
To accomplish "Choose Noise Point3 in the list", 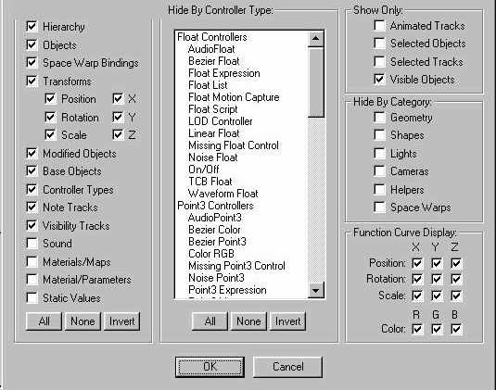I will (x=216, y=278).
